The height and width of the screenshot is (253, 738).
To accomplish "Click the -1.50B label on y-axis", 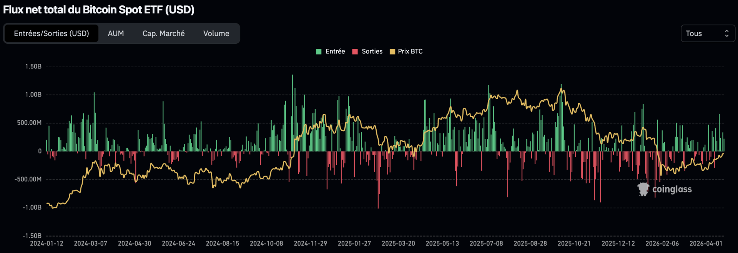I will pos(32,236).
